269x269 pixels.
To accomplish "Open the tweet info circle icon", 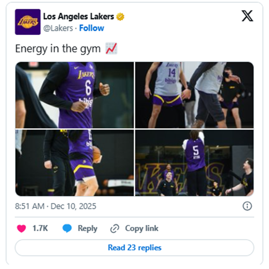I will click(247, 206).
